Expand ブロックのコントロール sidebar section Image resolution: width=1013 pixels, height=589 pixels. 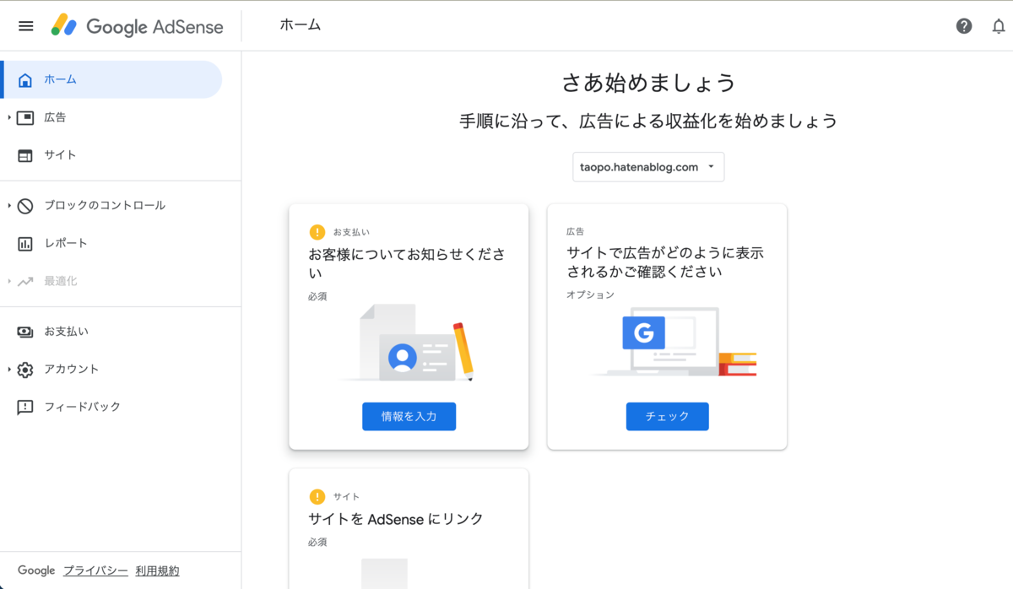[x=8, y=206]
